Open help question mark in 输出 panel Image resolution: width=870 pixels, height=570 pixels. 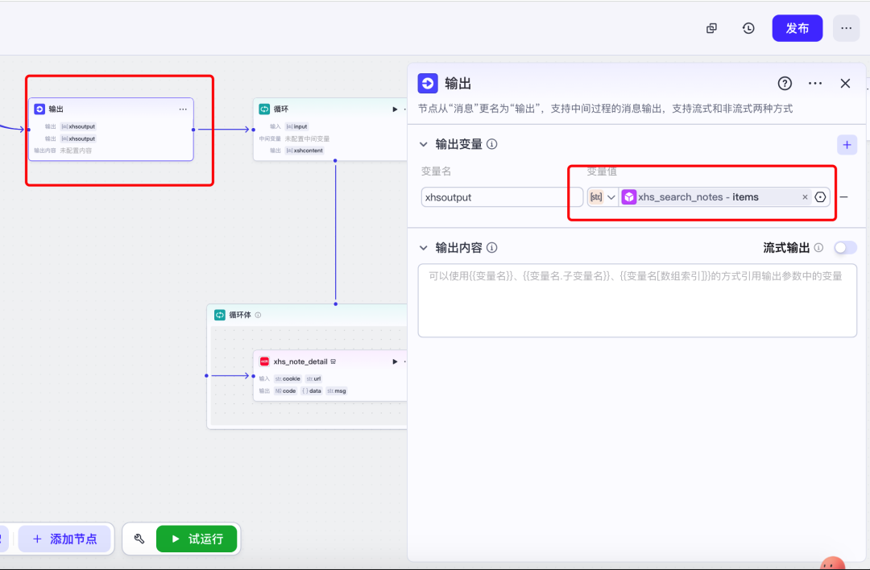(x=785, y=83)
